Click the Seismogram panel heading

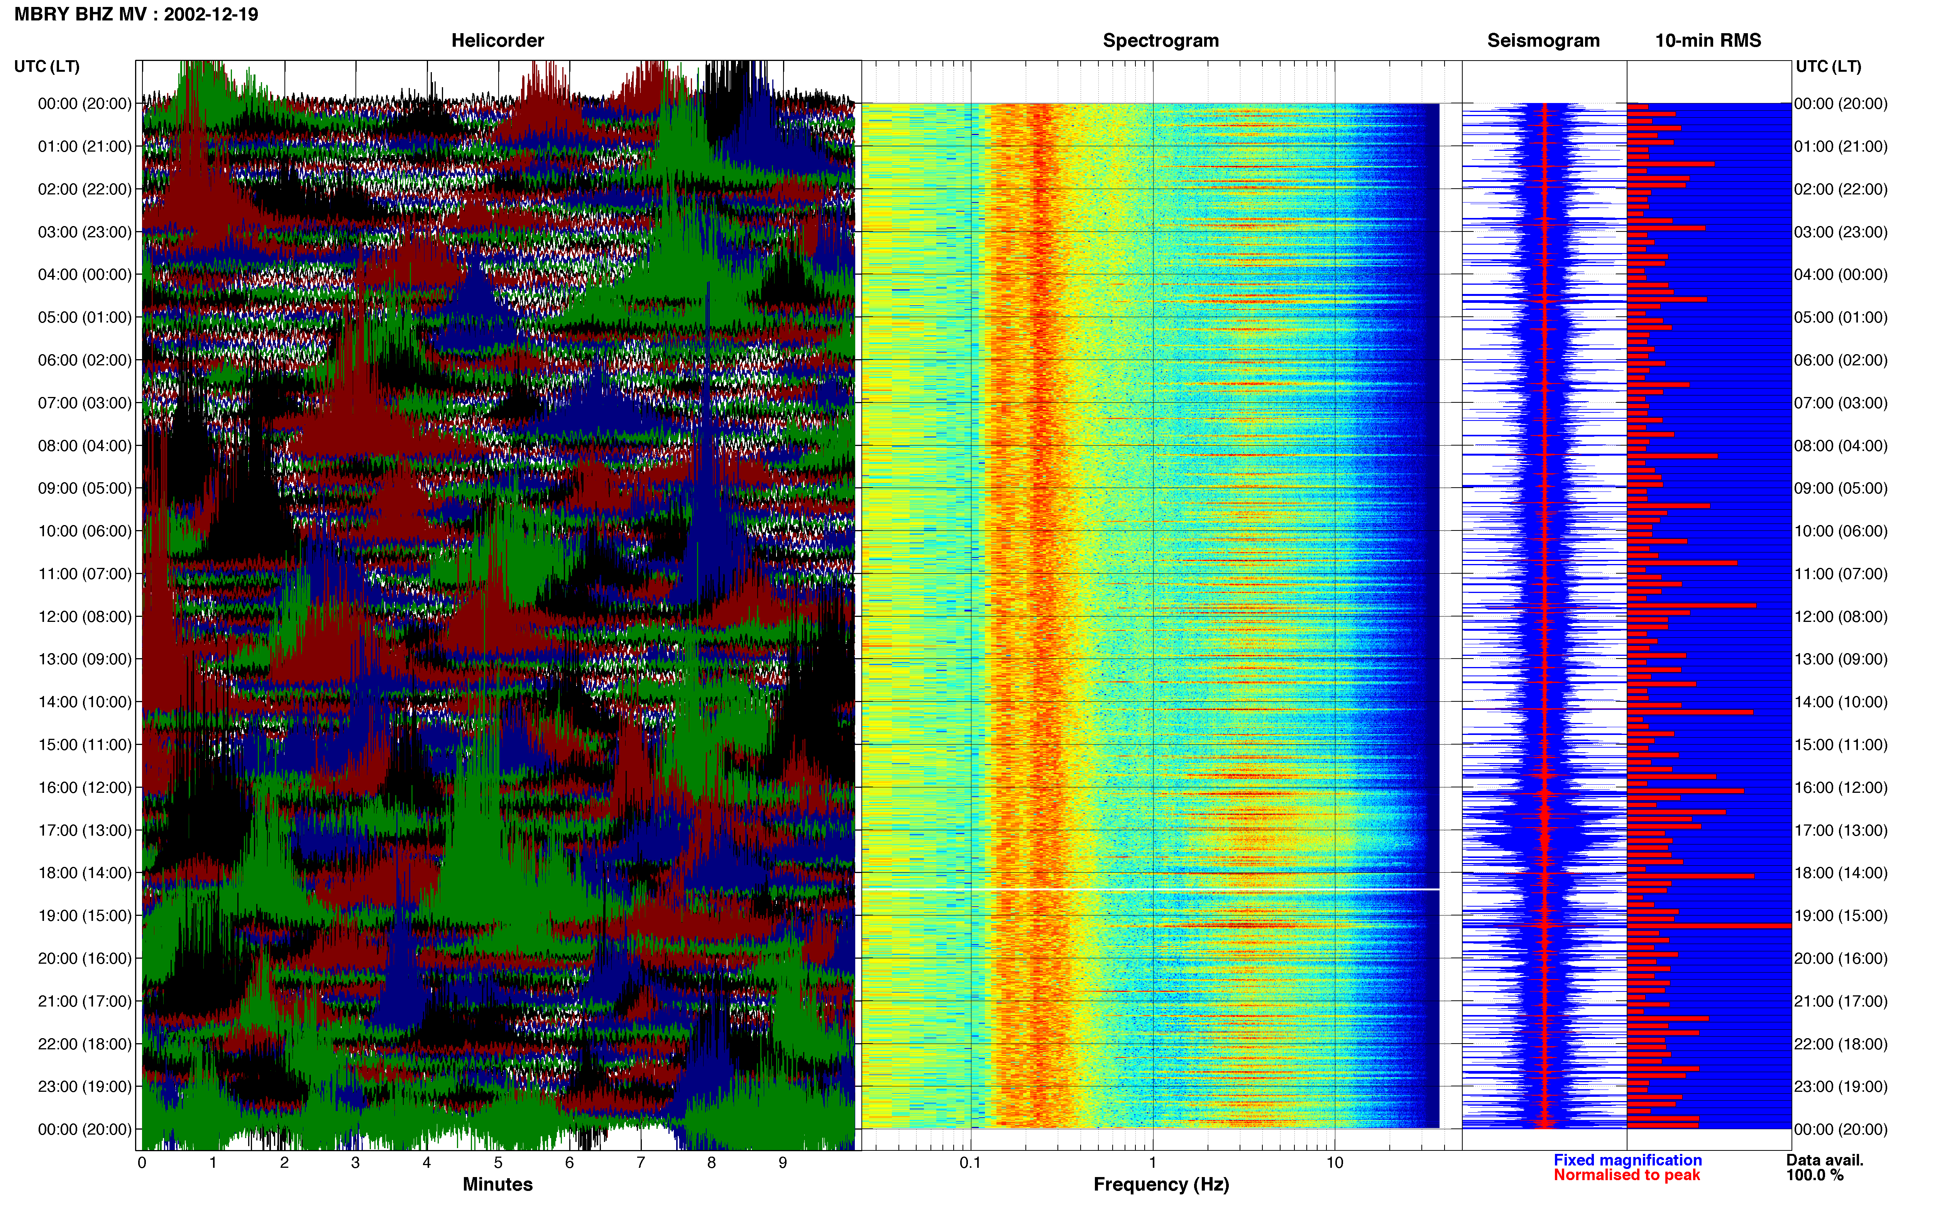coord(1544,41)
